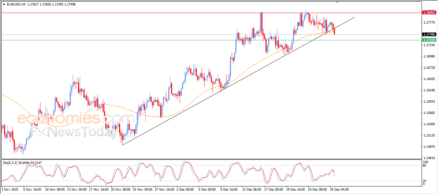
Task: Click the 13 Nov 00:00 time label
Action: (77, 189)
